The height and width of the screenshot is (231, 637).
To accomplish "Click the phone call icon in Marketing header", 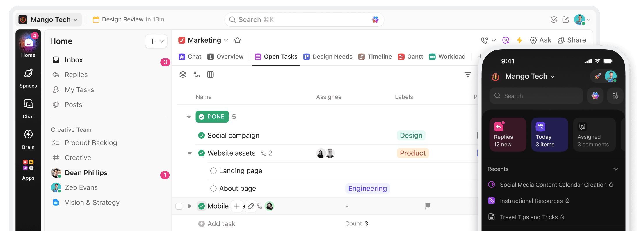I will pyautogui.click(x=484, y=40).
